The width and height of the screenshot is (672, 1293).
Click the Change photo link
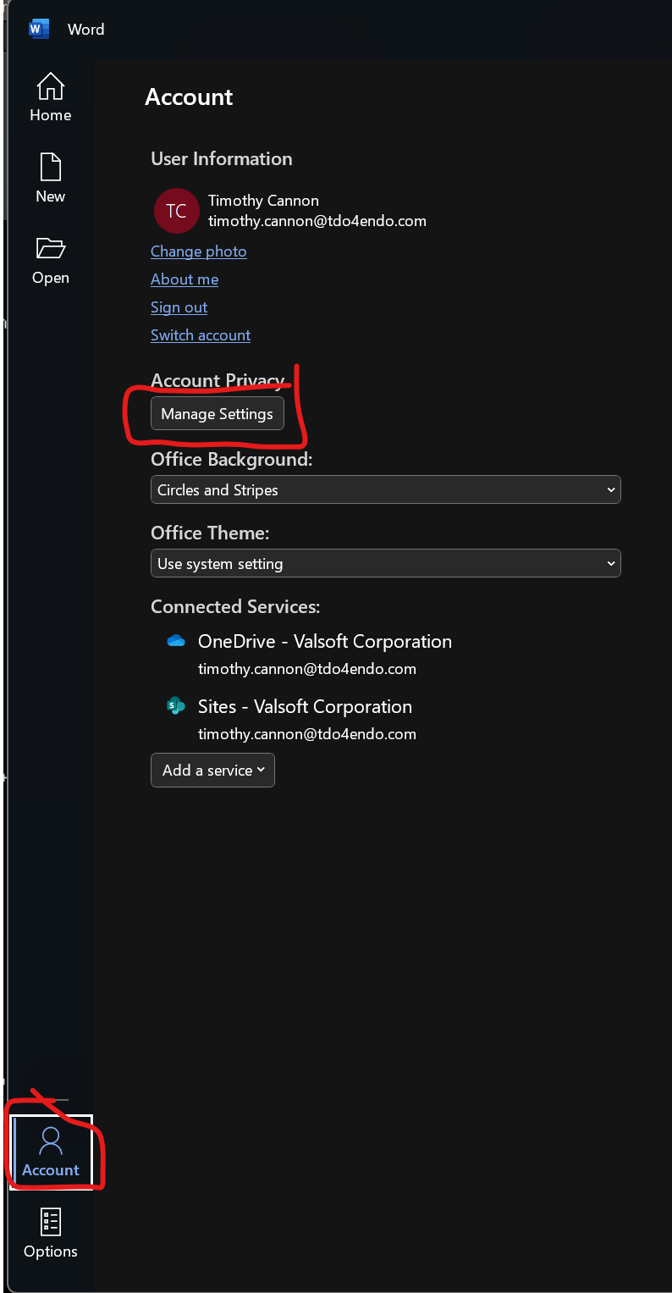(199, 251)
